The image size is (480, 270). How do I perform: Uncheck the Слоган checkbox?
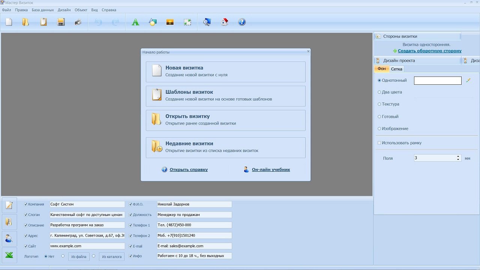[x=26, y=215]
